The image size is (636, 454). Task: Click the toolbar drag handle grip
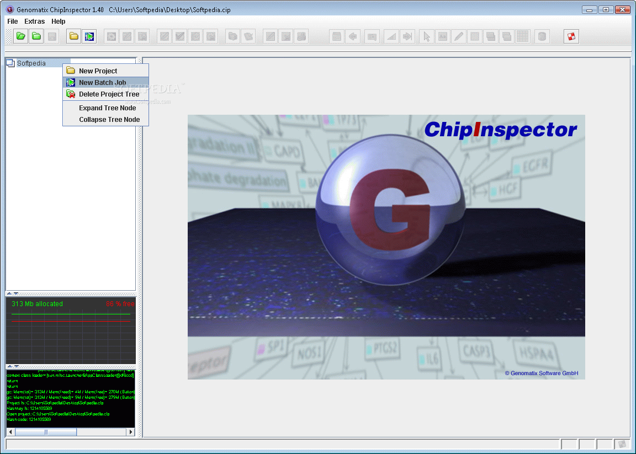pos(8,36)
